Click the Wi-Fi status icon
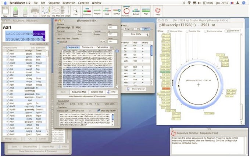This screenshot has height=157, width=250. (189, 3)
